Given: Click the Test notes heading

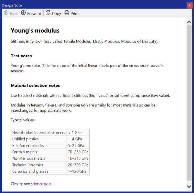Looking at the screenshot, I should pos(21,56).
